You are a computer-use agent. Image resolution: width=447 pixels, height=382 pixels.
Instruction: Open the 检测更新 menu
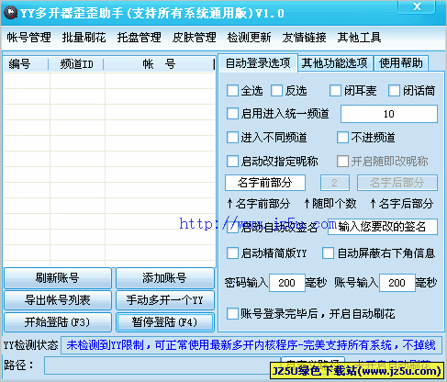click(x=249, y=38)
